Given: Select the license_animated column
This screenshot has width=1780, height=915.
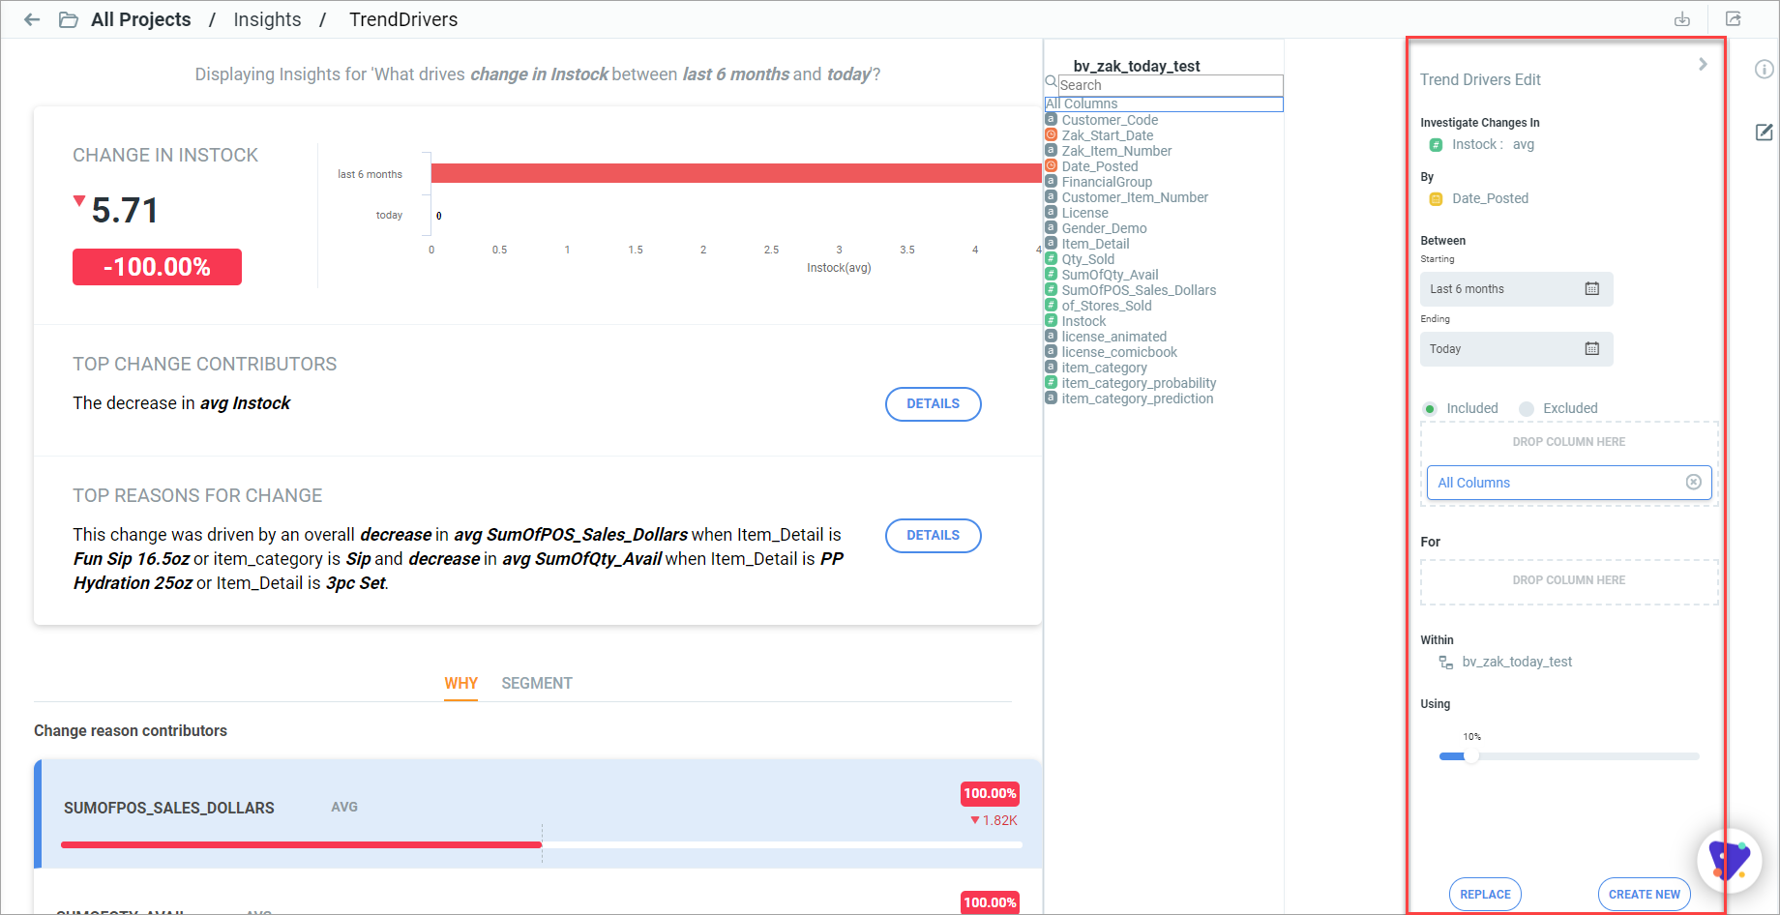Looking at the screenshot, I should [1113, 337].
